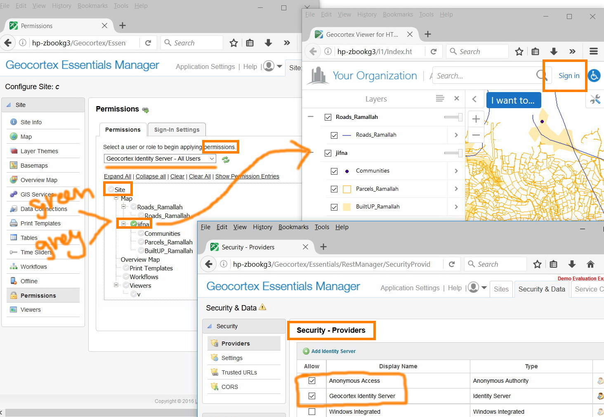Click Sign in in the viewer
This screenshot has height=417, width=604.
click(x=569, y=76)
